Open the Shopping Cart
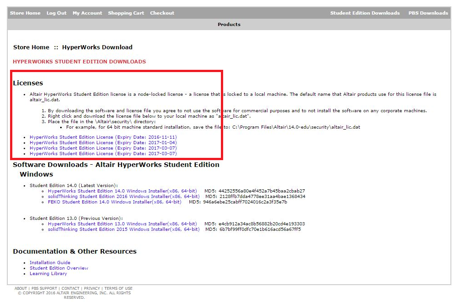455x302 pixels. 126,13
